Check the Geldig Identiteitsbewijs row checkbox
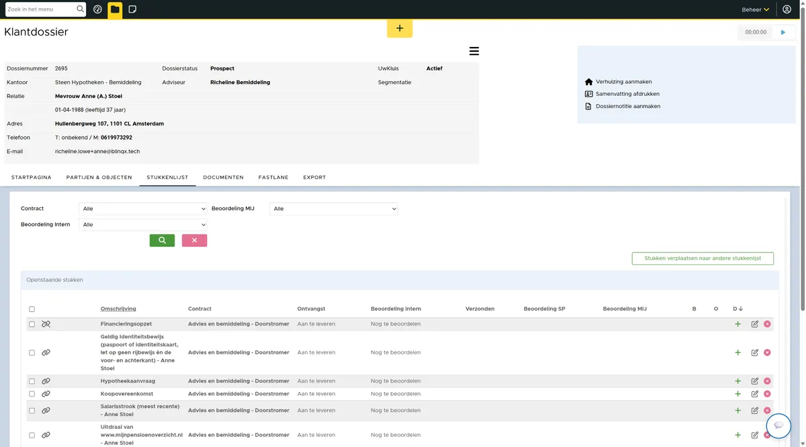This screenshot has height=447, width=806. [32, 353]
